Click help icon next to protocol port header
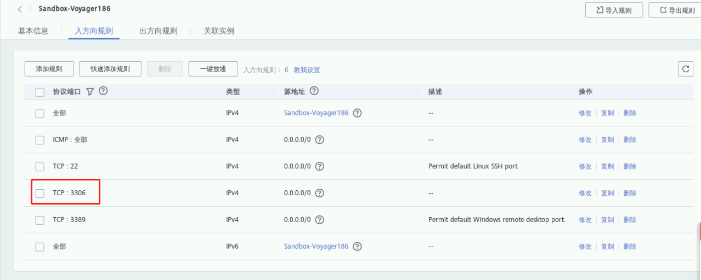 [x=103, y=91]
